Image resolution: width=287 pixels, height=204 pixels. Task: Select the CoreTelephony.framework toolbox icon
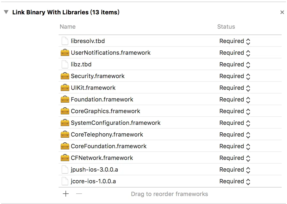(65, 134)
